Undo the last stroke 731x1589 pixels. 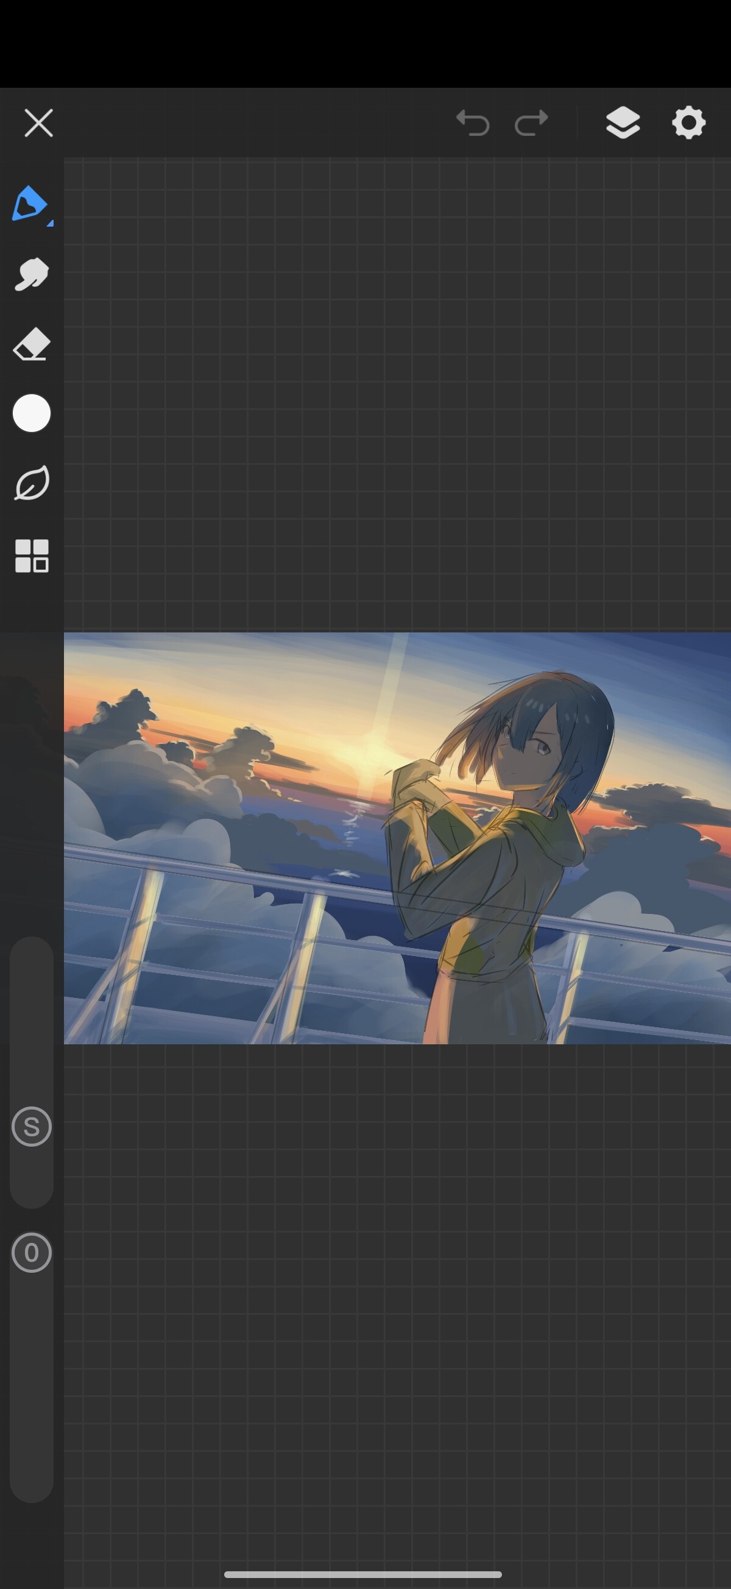coord(473,122)
